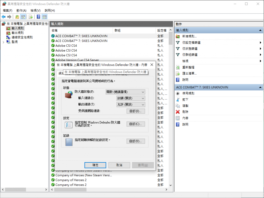This screenshot has height=198, width=264.
Task: Click rules list horizontal scroll left arrow
Action: [52, 189]
